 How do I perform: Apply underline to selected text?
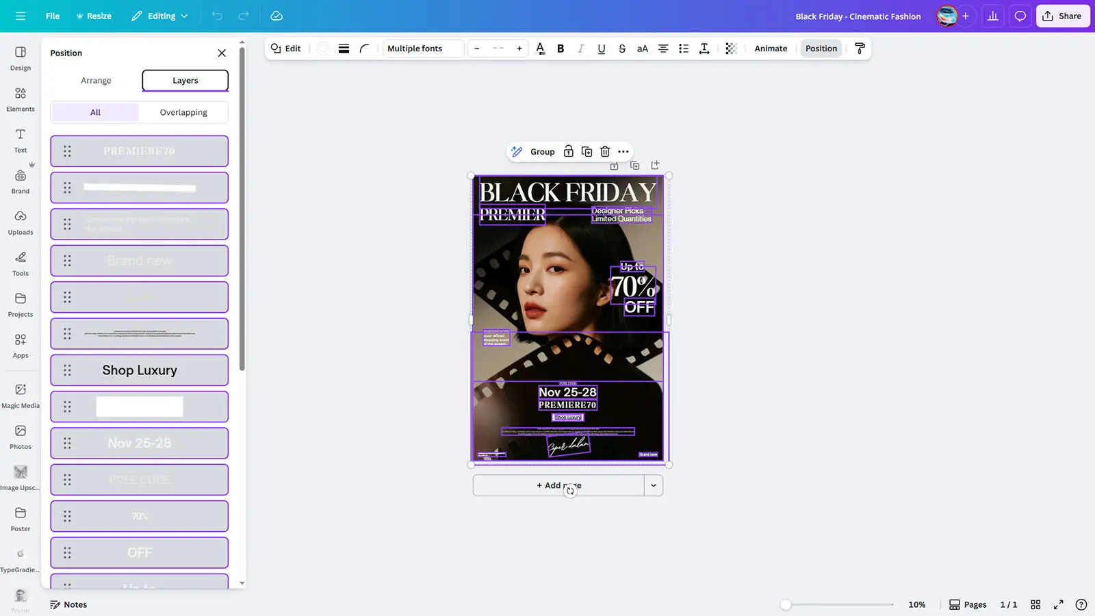coord(601,49)
